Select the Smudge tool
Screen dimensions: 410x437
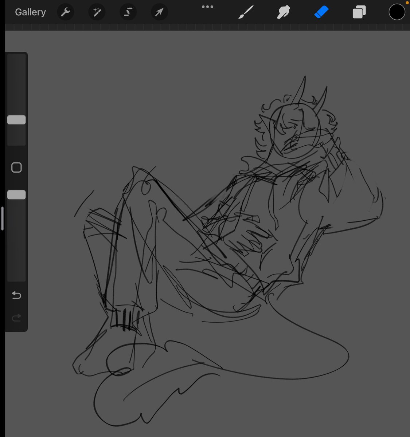(x=284, y=12)
